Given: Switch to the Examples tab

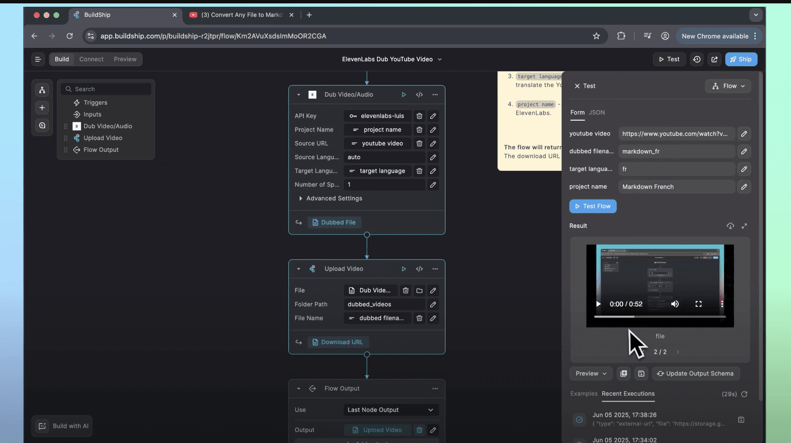Looking at the screenshot, I should point(584,394).
